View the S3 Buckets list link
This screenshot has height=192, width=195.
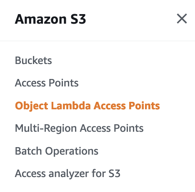[33, 60]
